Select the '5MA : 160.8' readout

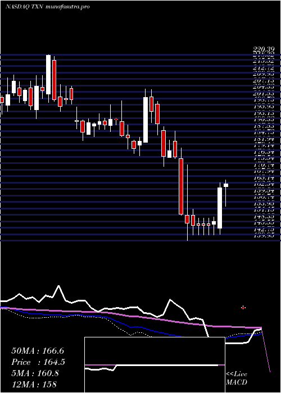[x=35, y=373]
